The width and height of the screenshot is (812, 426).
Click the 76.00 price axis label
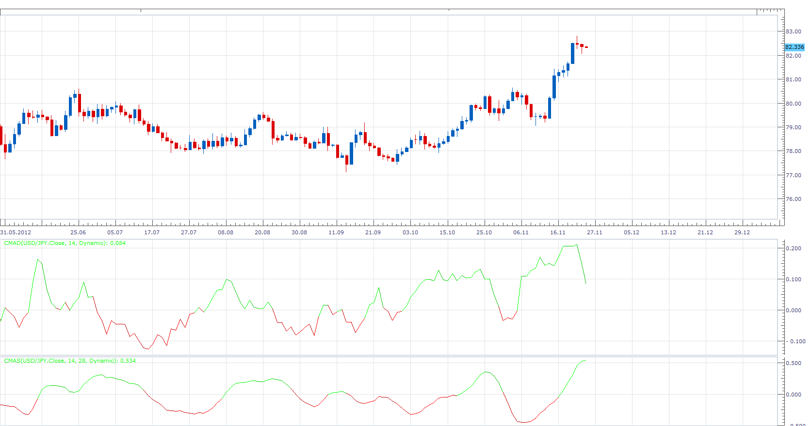794,199
